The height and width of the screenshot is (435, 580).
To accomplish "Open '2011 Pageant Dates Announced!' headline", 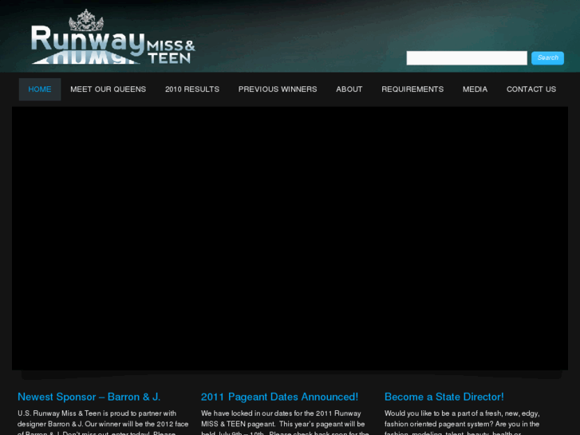I will coord(280,397).
